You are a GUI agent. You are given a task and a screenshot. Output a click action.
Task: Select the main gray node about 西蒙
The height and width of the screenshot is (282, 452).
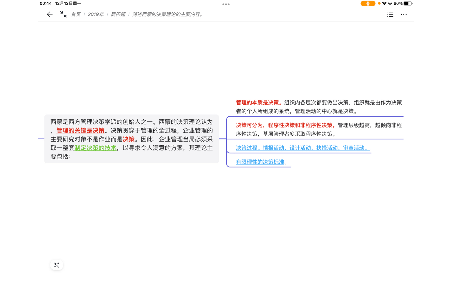pyautogui.click(x=132, y=139)
